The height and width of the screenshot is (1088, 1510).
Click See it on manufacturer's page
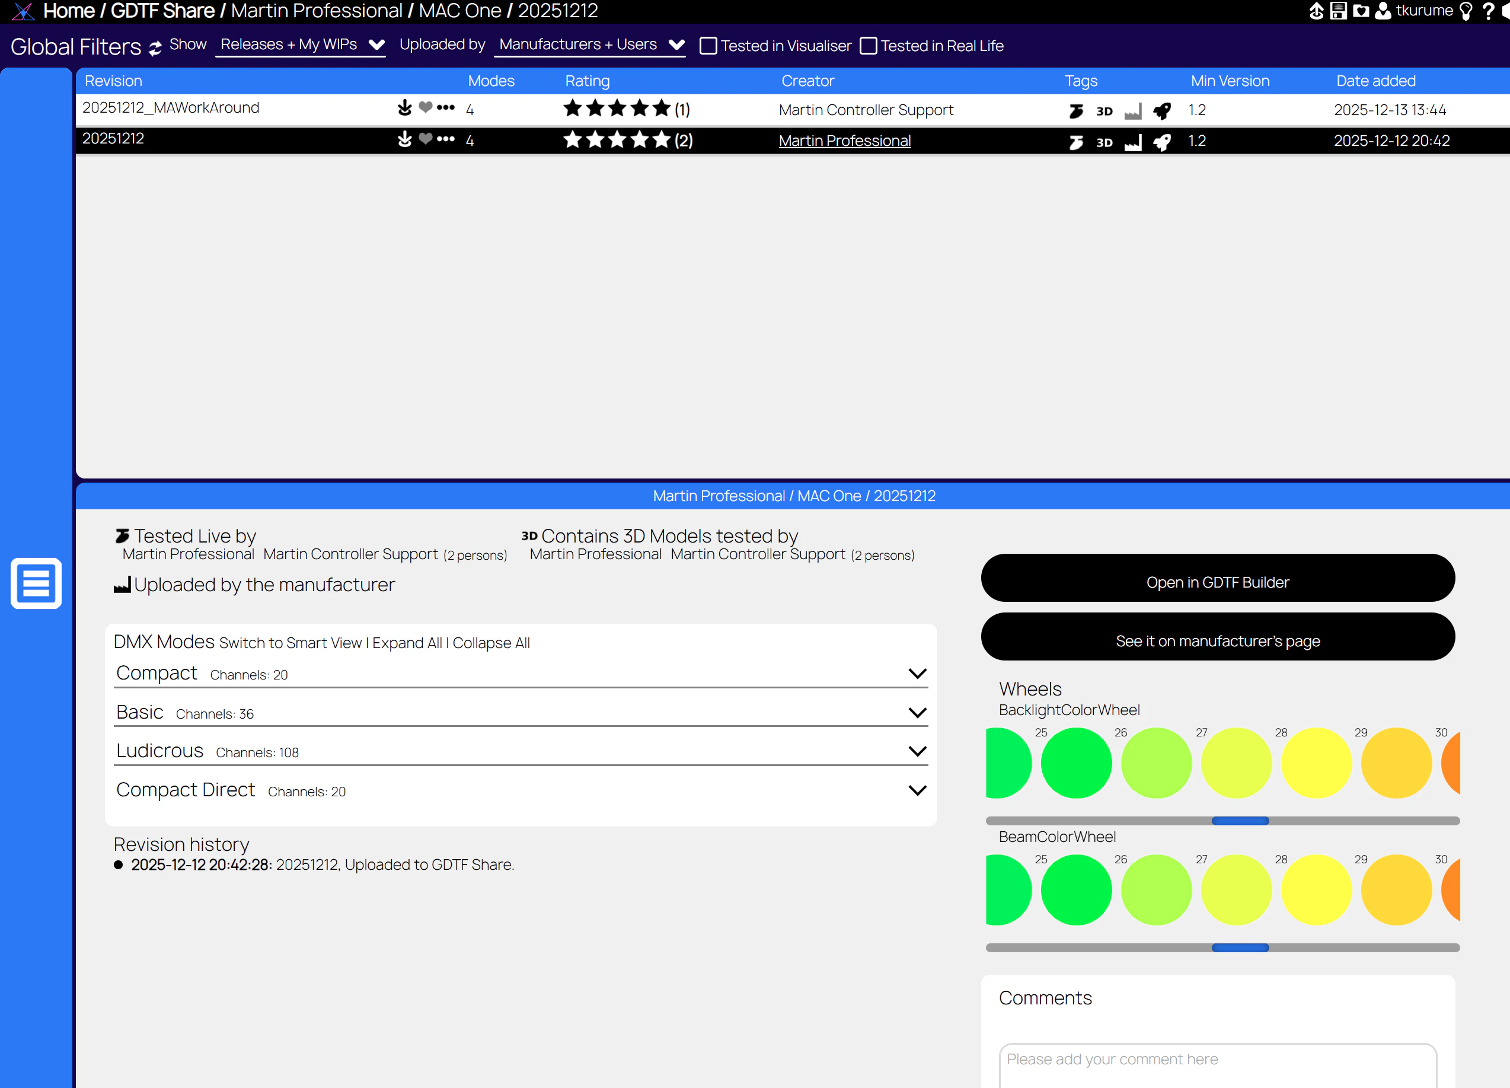click(1218, 637)
